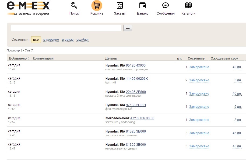The width and height of the screenshot is (246, 160).
Task: Click Заморожено status for 95120 4X000
Action: click(199, 67)
